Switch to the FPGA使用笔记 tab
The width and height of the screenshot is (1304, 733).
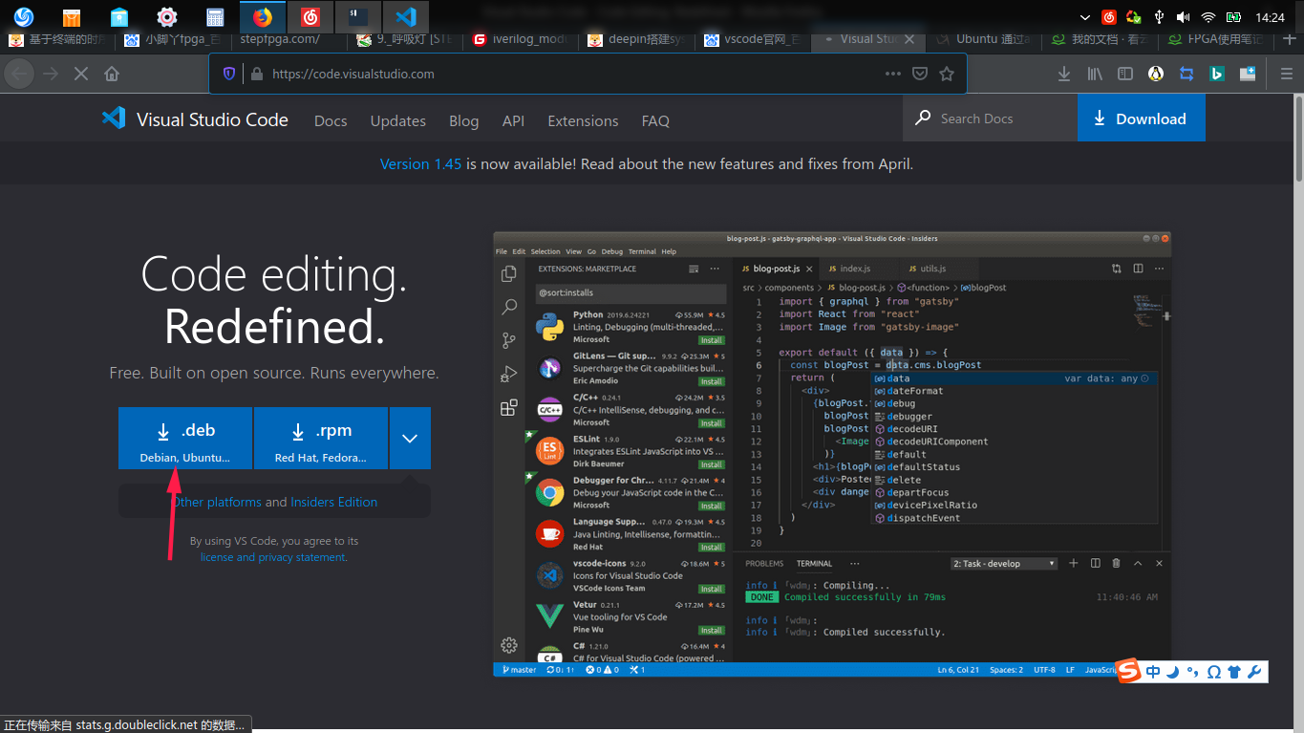pos(1215,39)
